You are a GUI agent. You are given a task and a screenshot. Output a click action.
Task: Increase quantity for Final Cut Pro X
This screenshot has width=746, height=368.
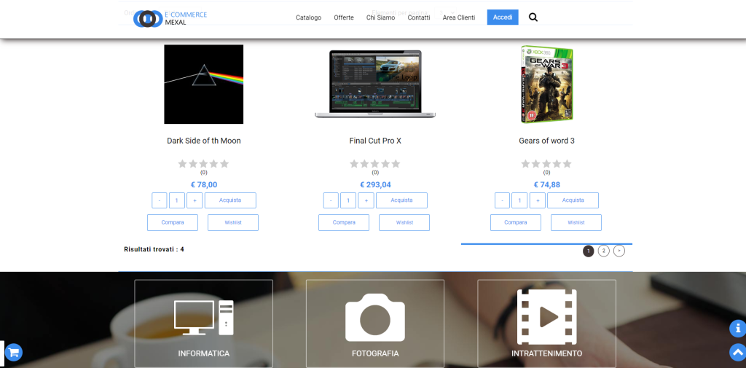[366, 200]
